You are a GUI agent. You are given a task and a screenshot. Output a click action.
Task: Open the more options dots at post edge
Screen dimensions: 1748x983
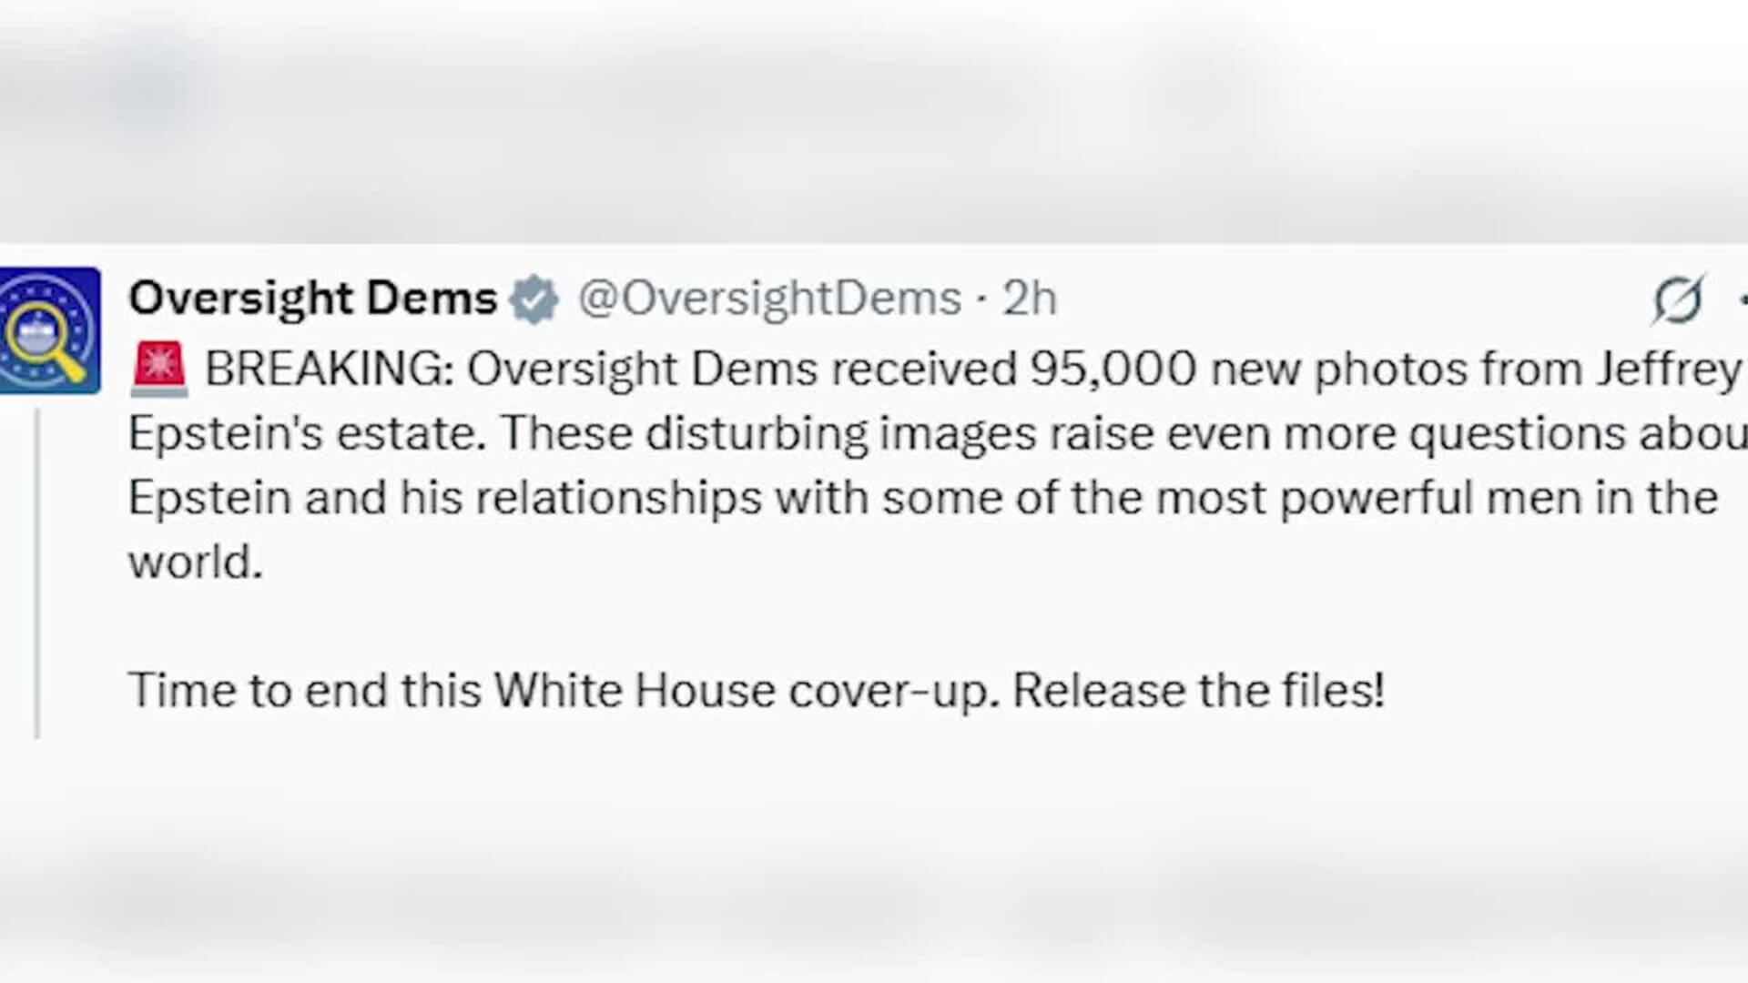point(1742,299)
